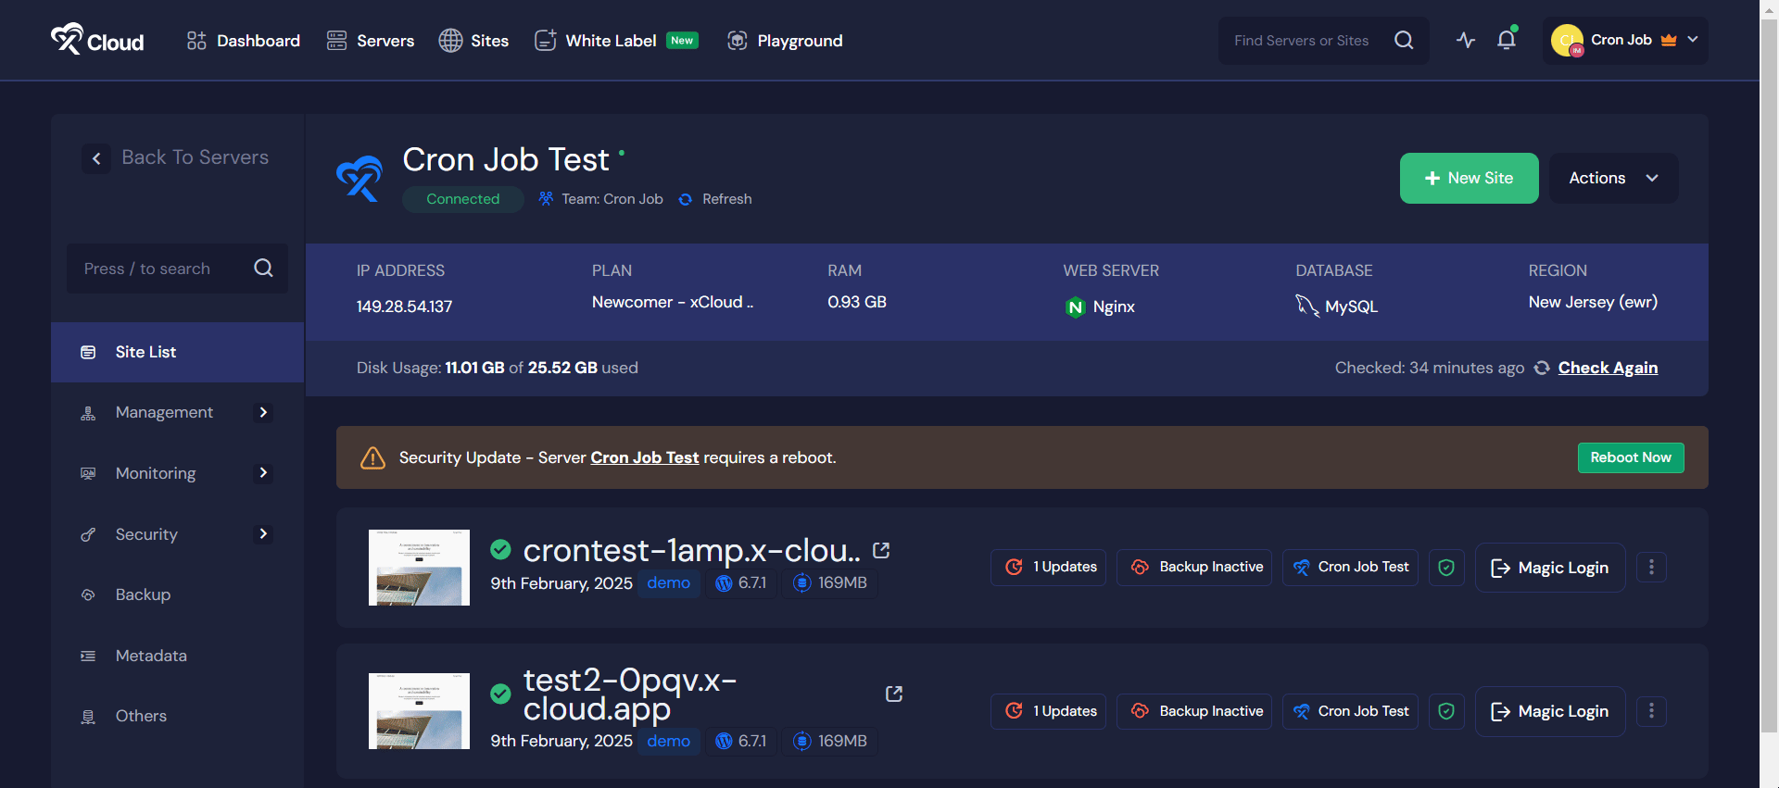Open Metadata in the sidebar
The image size is (1779, 788).
tap(177, 656)
